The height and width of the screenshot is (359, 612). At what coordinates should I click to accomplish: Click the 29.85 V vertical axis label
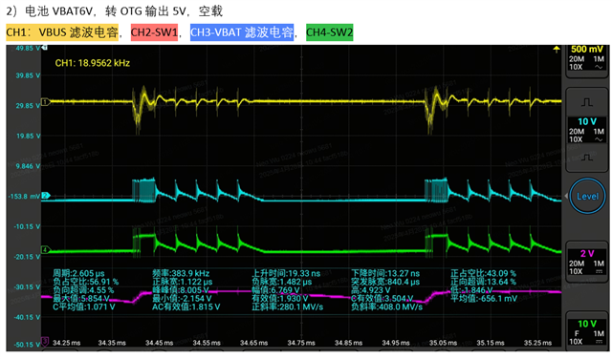[x=28, y=106]
